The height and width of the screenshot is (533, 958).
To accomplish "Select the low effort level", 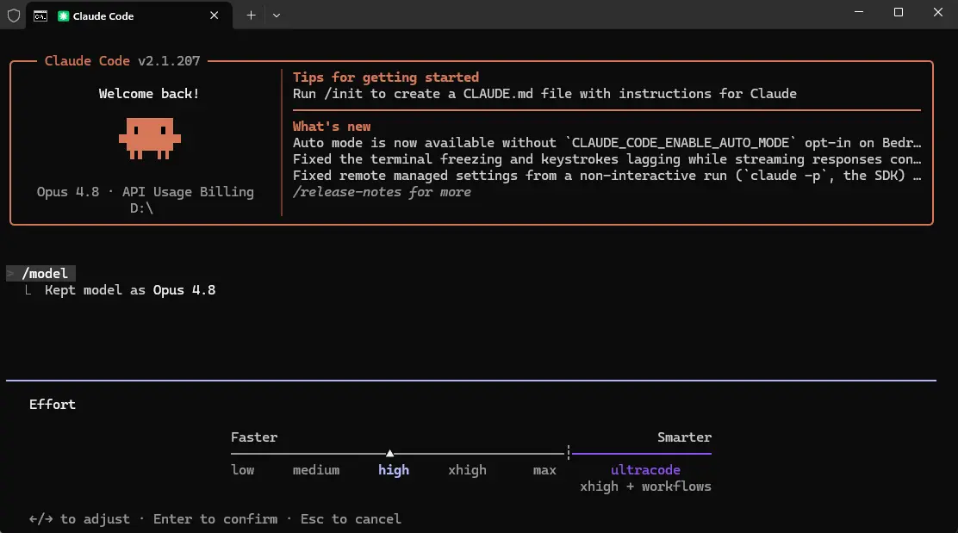I will coord(243,470).
